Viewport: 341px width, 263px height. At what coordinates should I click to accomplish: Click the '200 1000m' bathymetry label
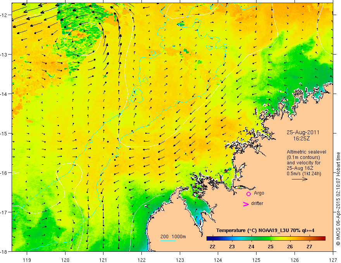[x=173, y=237]
